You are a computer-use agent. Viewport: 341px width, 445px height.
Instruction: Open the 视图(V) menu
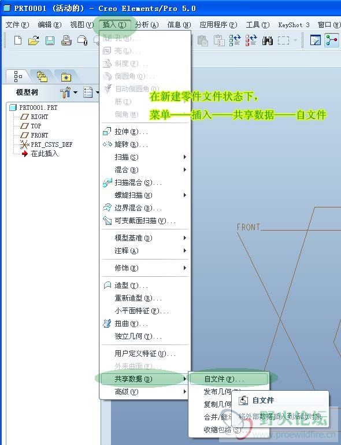click(82, 25)
